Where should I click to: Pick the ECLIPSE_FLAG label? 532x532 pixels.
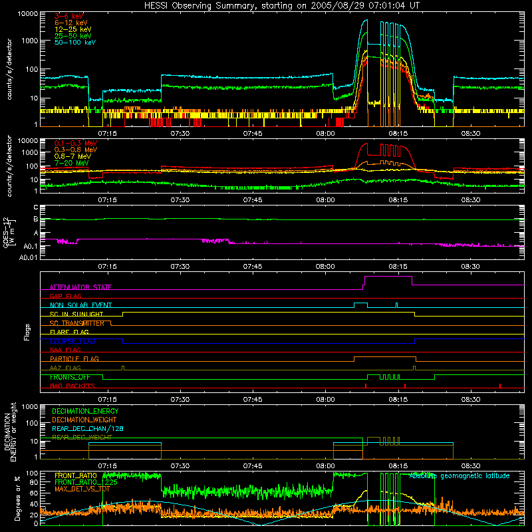pos(72,341)
